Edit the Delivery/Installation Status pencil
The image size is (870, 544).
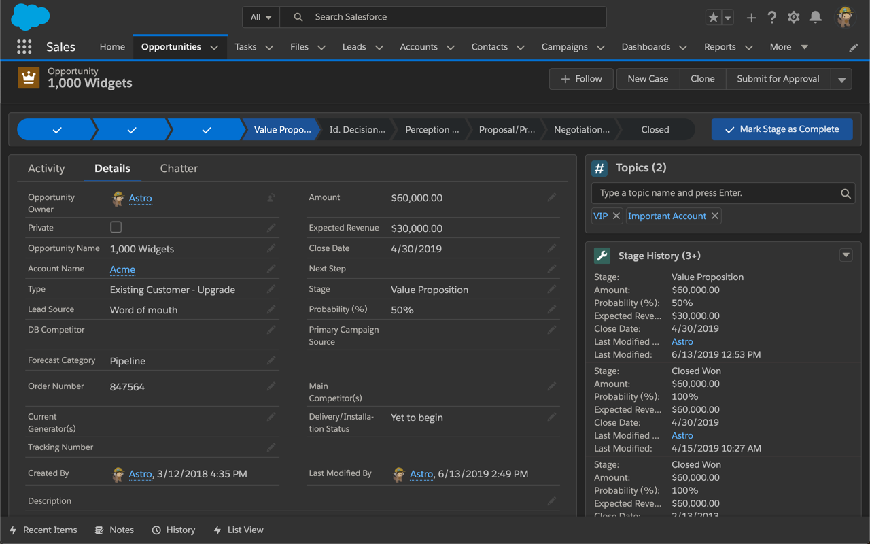(552, 417)
